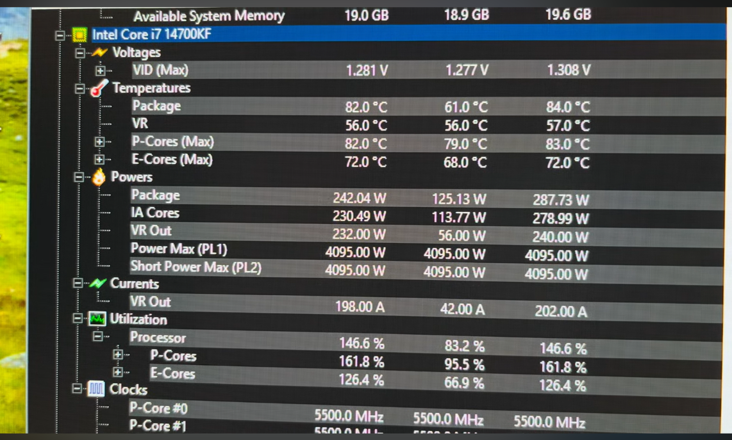Screen dimensions: 732x440
Task: Click the Voltages section label
Action: (x=137, y=53)
